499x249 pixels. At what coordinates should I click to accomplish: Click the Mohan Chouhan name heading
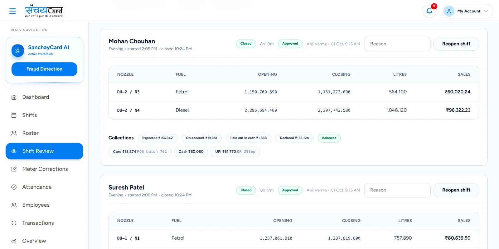132,41
